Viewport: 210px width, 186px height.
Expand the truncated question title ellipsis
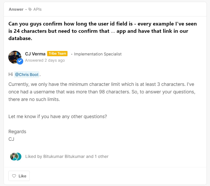click(x=113, y=31)
